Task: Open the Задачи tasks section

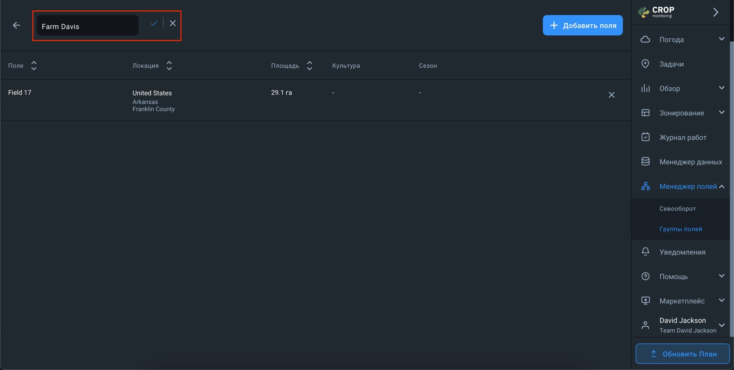Action: [671, 64]
